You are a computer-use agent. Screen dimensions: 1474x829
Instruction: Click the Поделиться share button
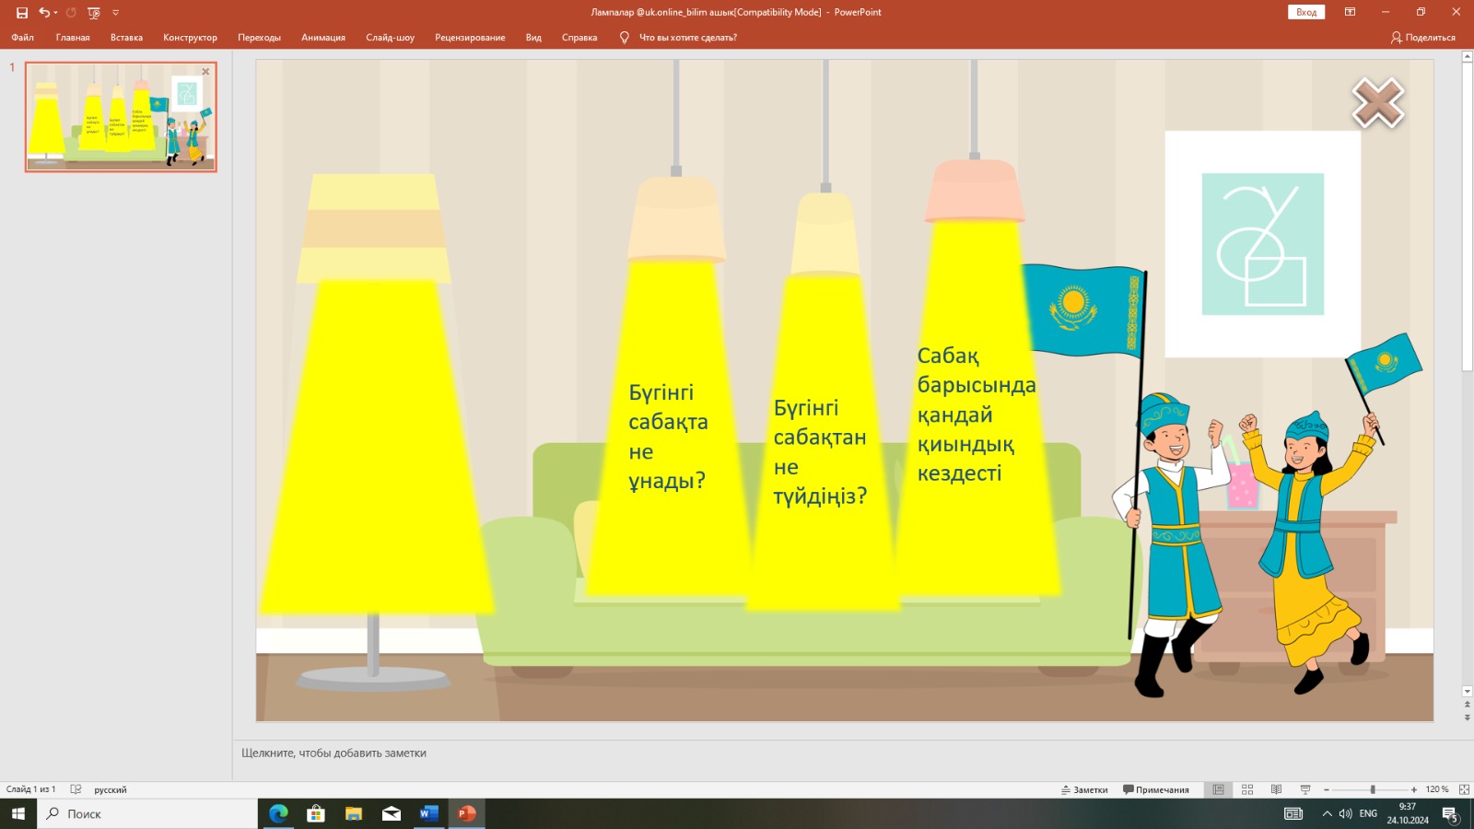[x=1423, y=38]
